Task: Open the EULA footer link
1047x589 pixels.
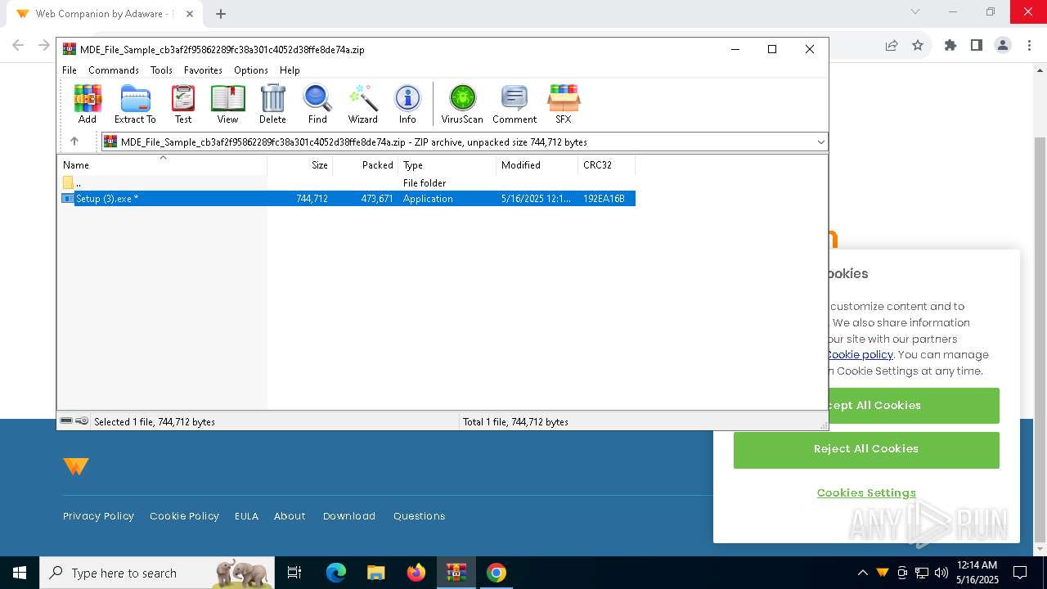Action: [x=246, y=516]
